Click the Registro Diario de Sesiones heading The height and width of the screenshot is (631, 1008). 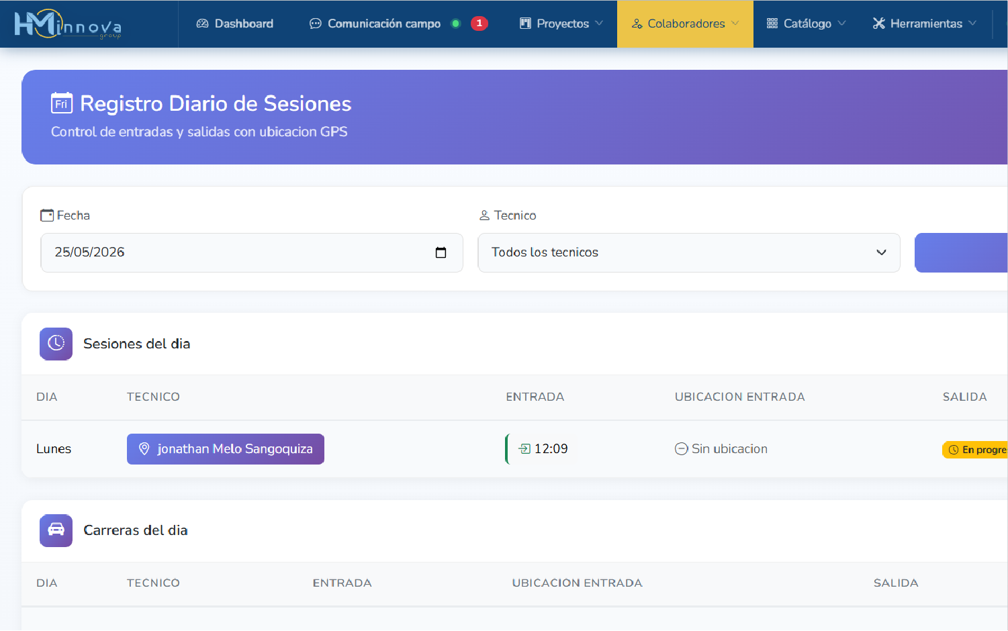pyautogui.click(x=216, y=103)
